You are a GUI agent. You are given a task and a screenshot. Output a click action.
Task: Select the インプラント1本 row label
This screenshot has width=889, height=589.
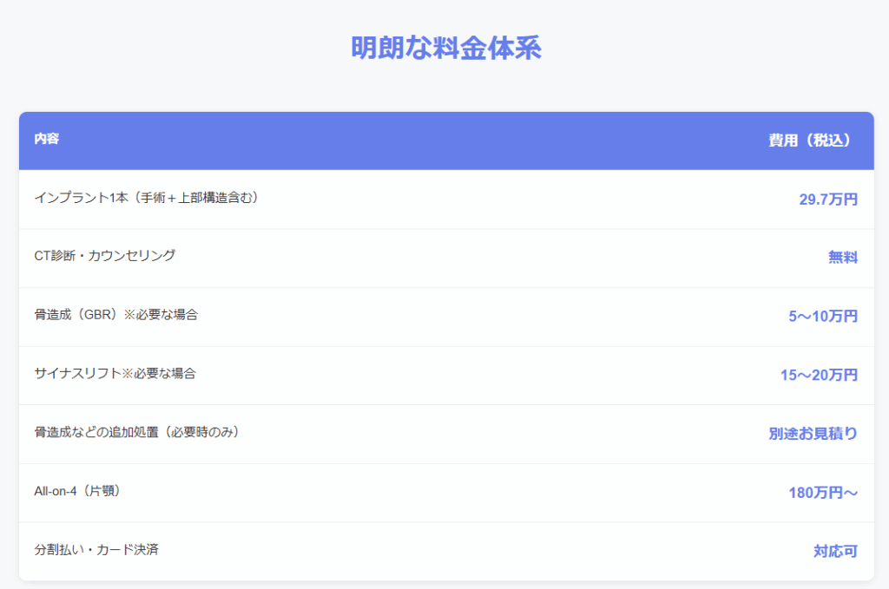pyautogui.click(x=80, y=198)
